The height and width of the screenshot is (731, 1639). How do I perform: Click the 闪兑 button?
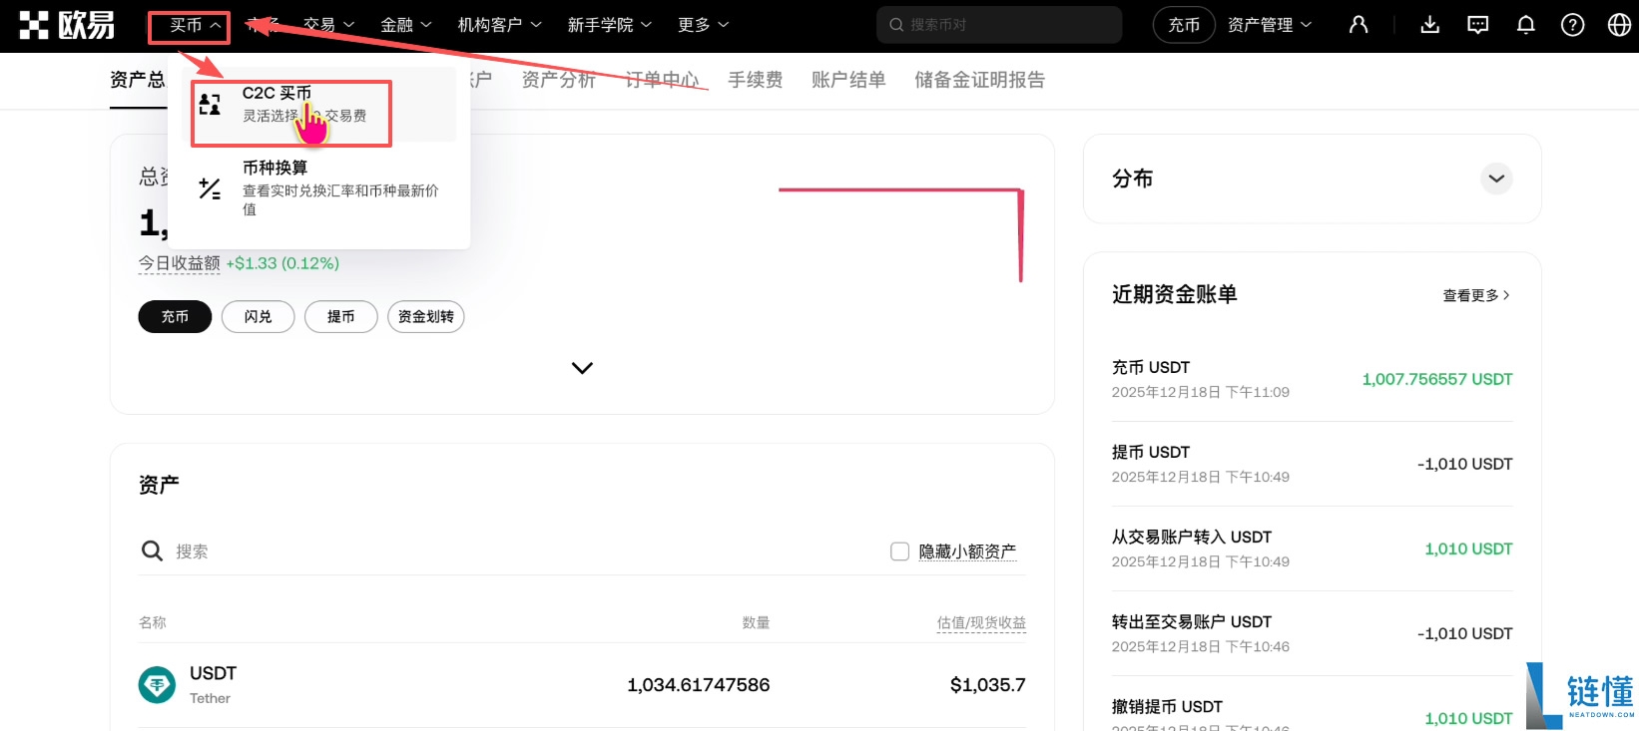click(258, 316)
